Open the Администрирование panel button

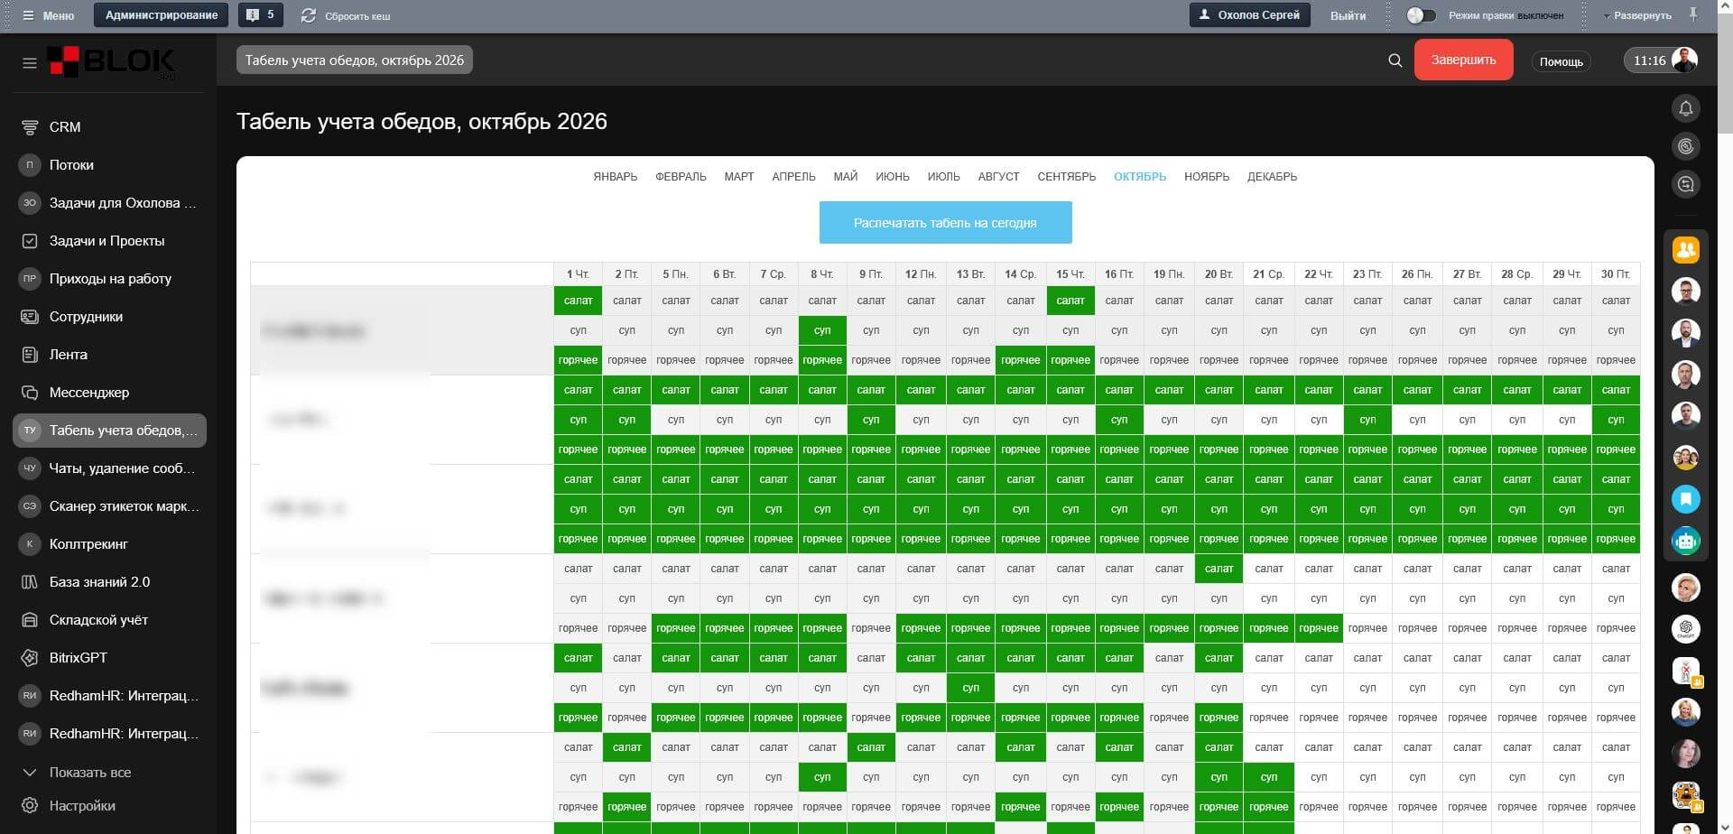161,15
